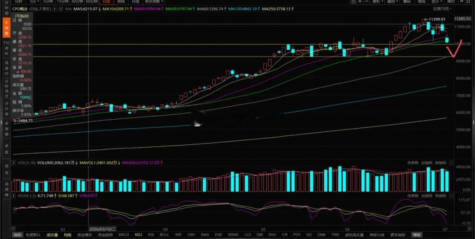
Task: Click the question mark icon beside CPO概念
Action: tap(54, 9)
